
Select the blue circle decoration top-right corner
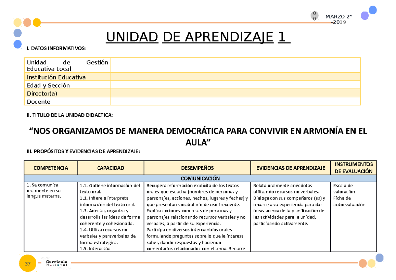[373, 11]
